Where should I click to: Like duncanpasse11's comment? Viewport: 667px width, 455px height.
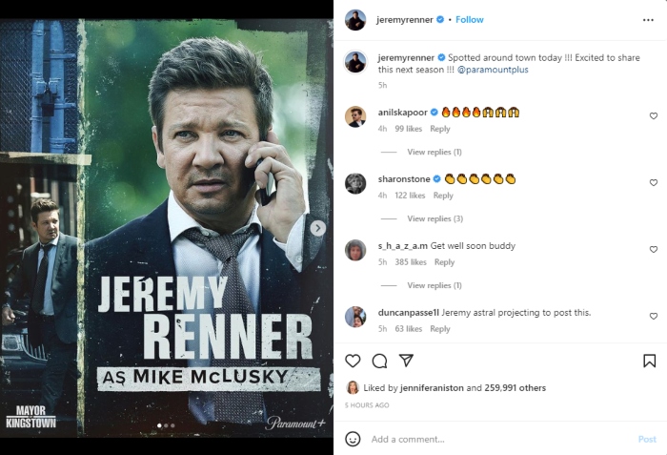[654, 317]
